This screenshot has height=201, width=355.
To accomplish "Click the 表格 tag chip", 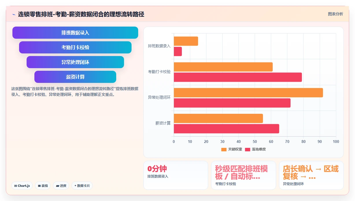I will tap(43, 186).
